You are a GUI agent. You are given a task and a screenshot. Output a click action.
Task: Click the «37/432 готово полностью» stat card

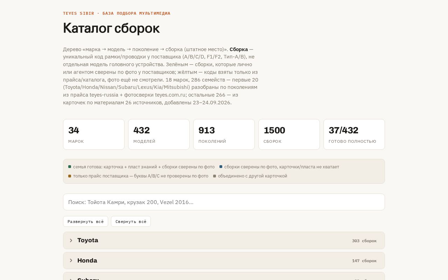click(x=354, y=134)
